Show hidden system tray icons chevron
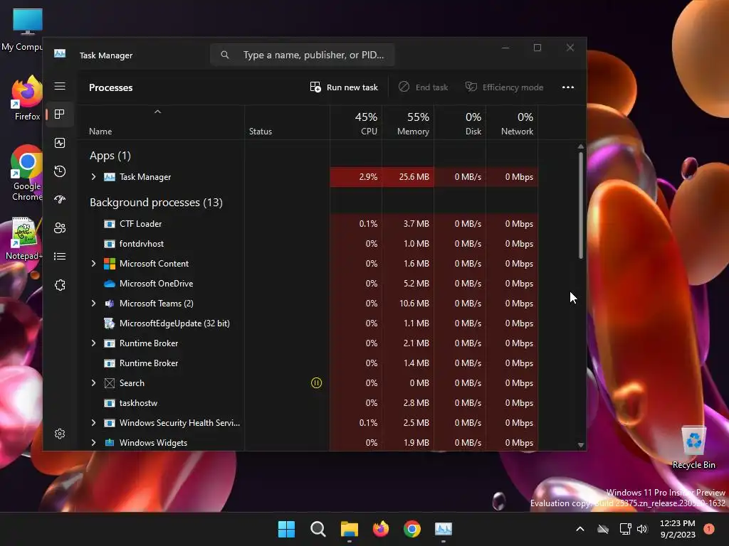Image resolution: width=729 pixels, height=546 pixels. 579,529
